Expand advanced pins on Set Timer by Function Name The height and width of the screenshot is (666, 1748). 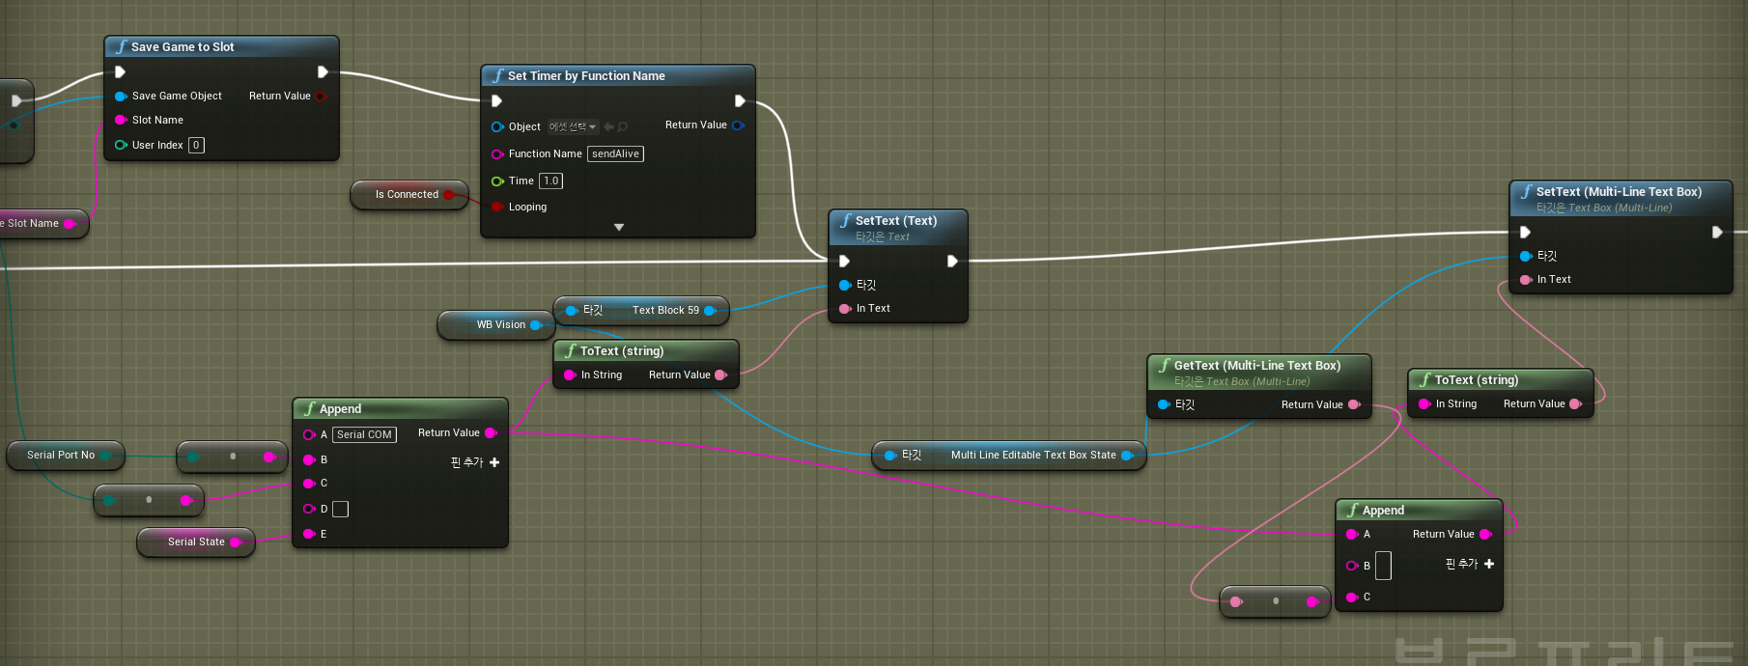(x=619, y=228)
